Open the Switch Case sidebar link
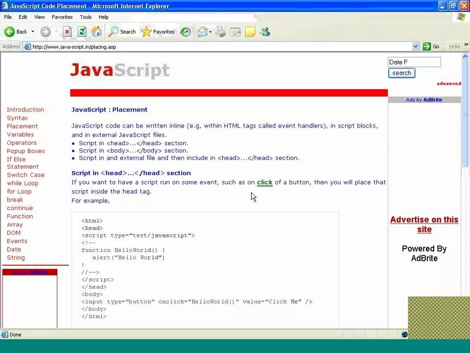 click(x=25, y=175)
